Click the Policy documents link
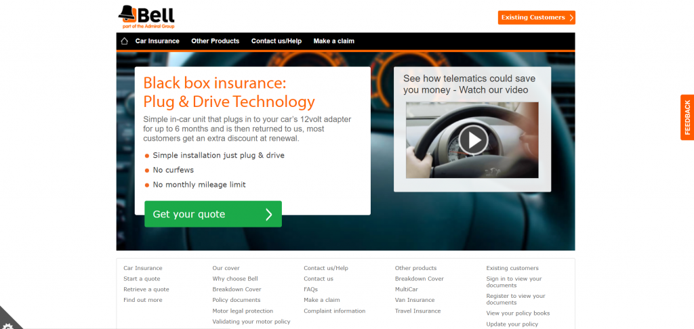The image size is (694, 329). [237, 300]
